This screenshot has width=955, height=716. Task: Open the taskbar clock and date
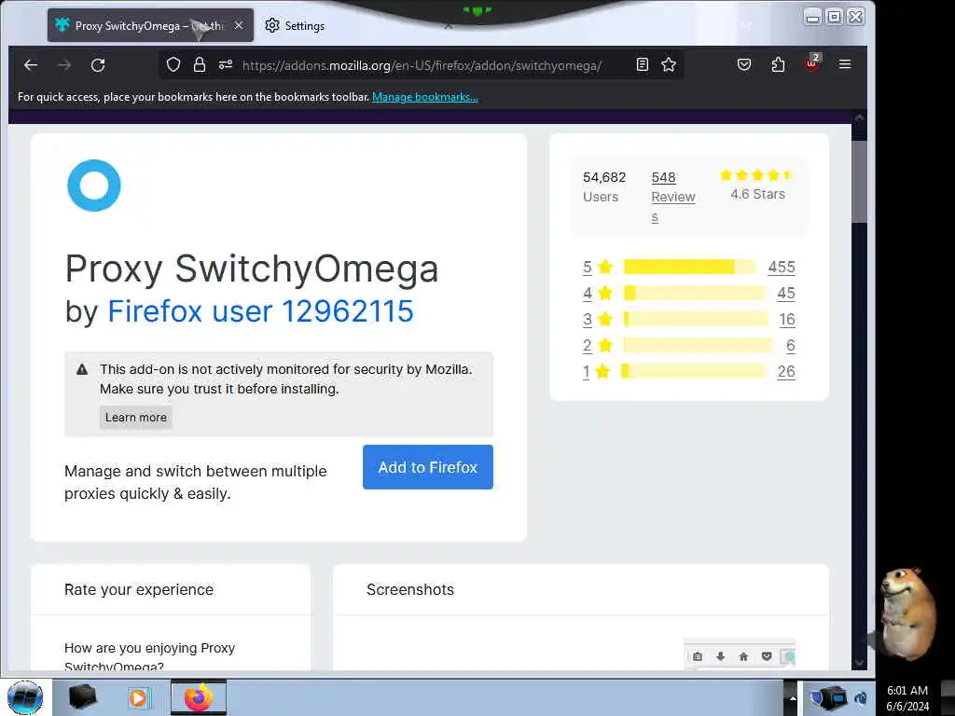907,697
